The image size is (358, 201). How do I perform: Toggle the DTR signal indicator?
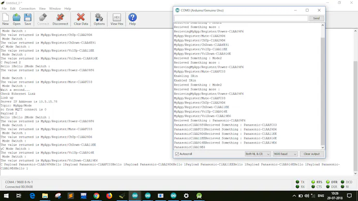(x=332, y=182)
